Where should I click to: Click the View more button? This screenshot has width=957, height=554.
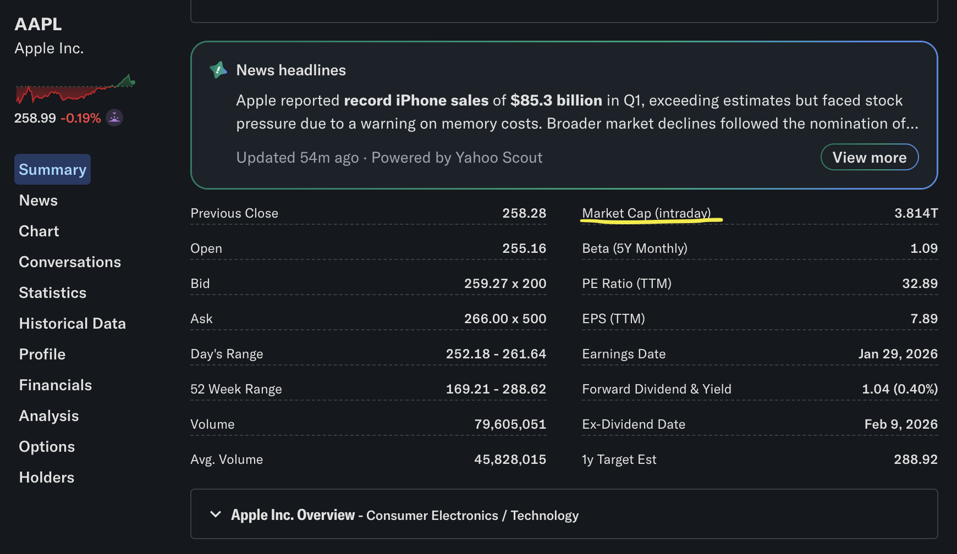870,157
